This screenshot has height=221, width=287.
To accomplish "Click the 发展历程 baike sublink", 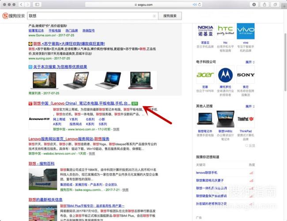I will [81, 185].
